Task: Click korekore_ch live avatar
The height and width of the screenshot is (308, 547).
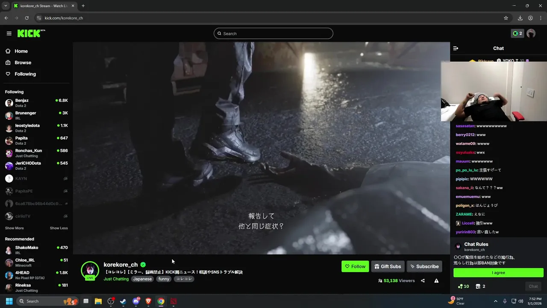Action: (x=90, y=270)
